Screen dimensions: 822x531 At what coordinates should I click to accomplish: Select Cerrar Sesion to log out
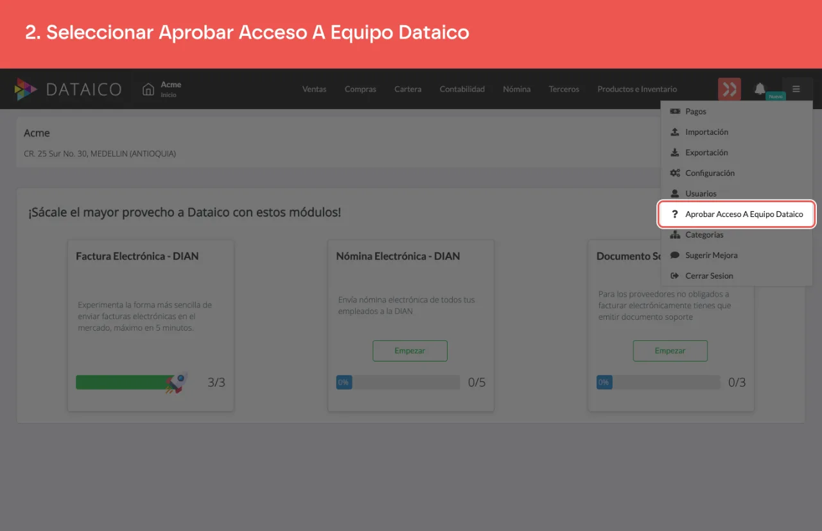click(737, 275)
